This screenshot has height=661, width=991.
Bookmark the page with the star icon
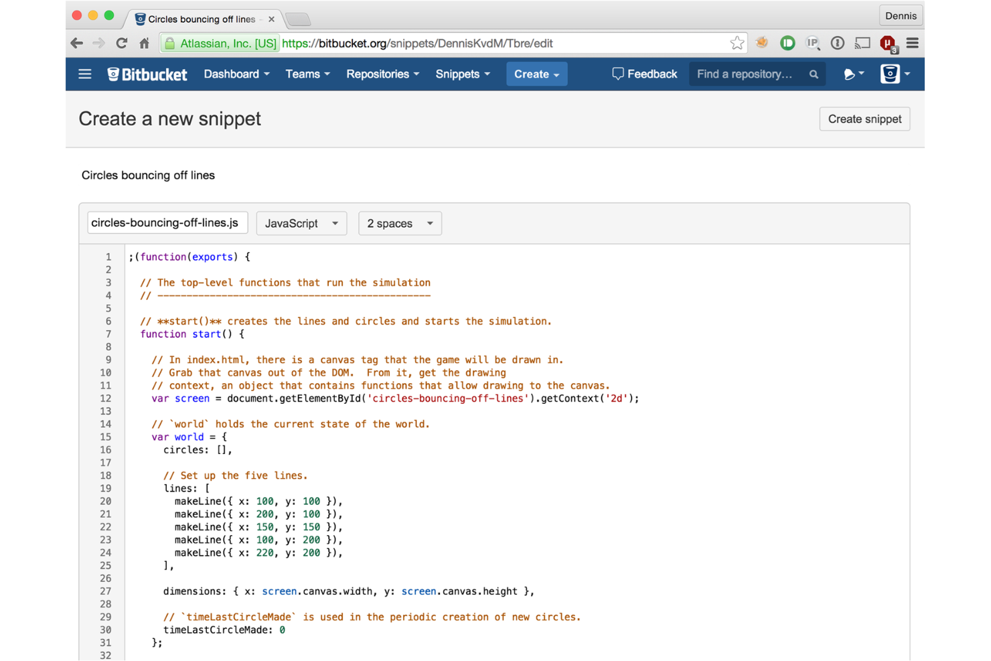737,43
